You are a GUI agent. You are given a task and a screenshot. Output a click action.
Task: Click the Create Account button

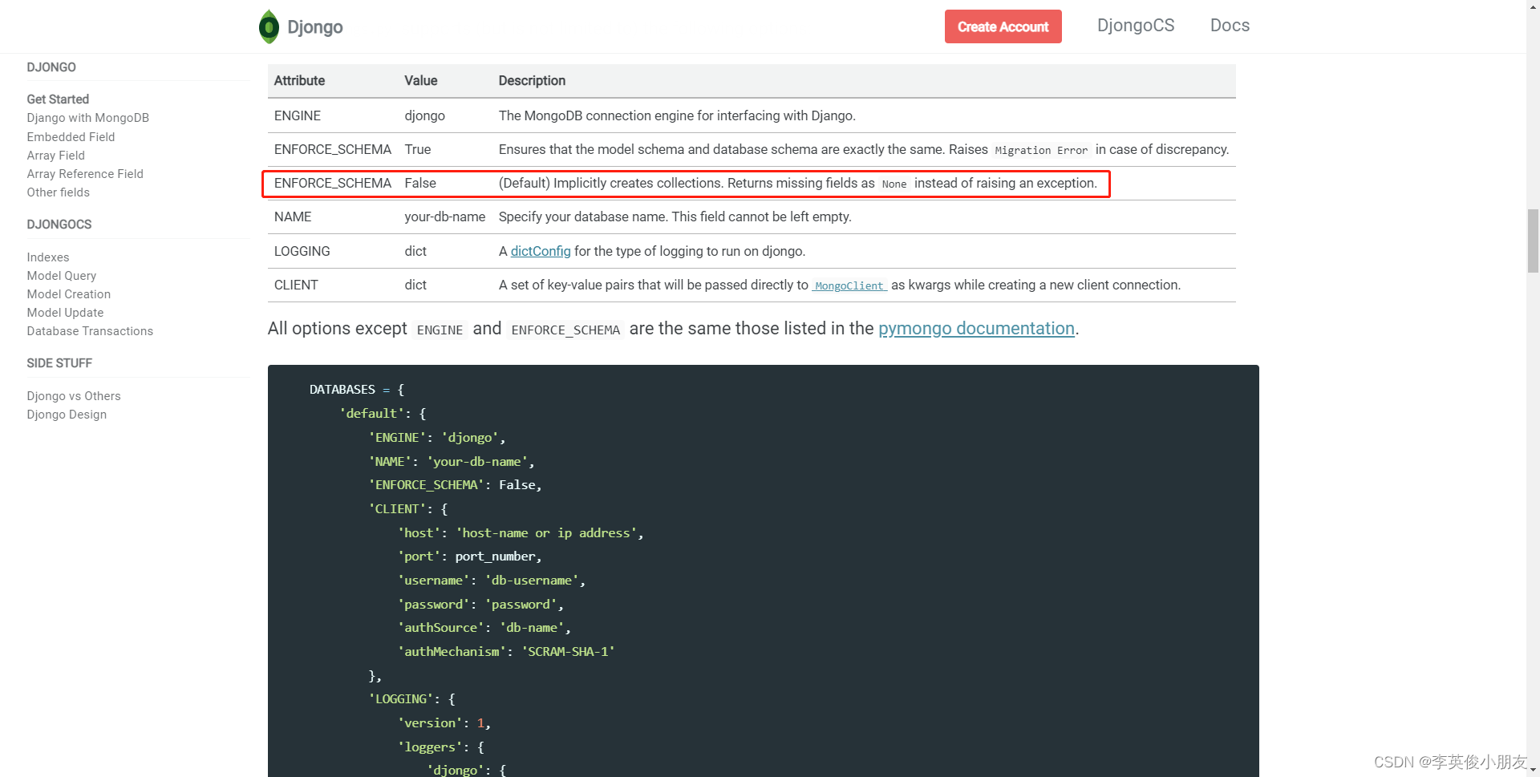pyautogui.click(x=1003, y=26)
